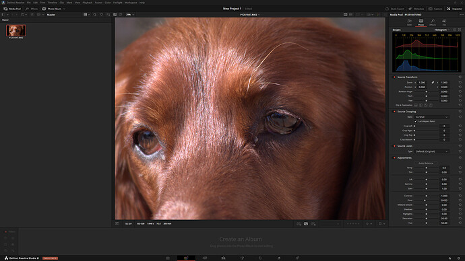This screenshot has height=261, width=465.
Task: Click the favorites heart filter icon
Action: (101, 15)
